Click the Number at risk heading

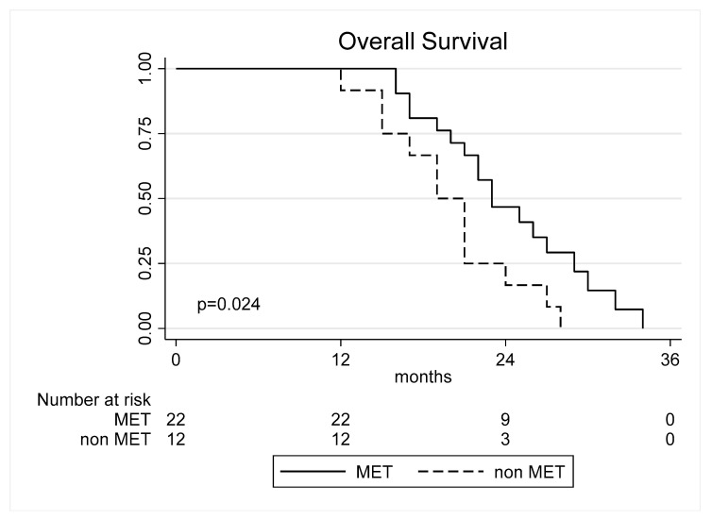coord(93,400)
